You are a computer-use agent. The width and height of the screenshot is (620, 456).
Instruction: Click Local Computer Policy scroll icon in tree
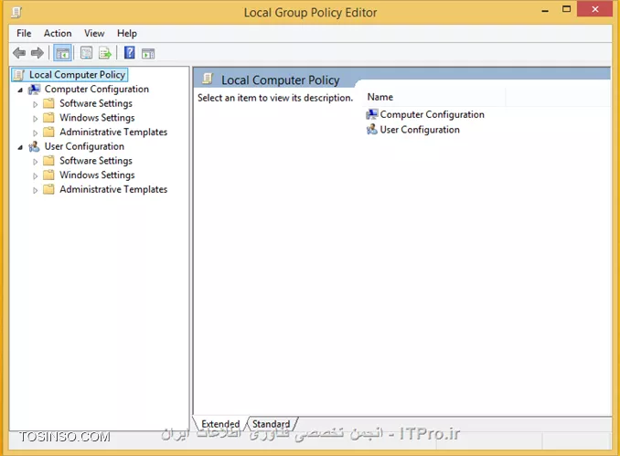point(18,75)
